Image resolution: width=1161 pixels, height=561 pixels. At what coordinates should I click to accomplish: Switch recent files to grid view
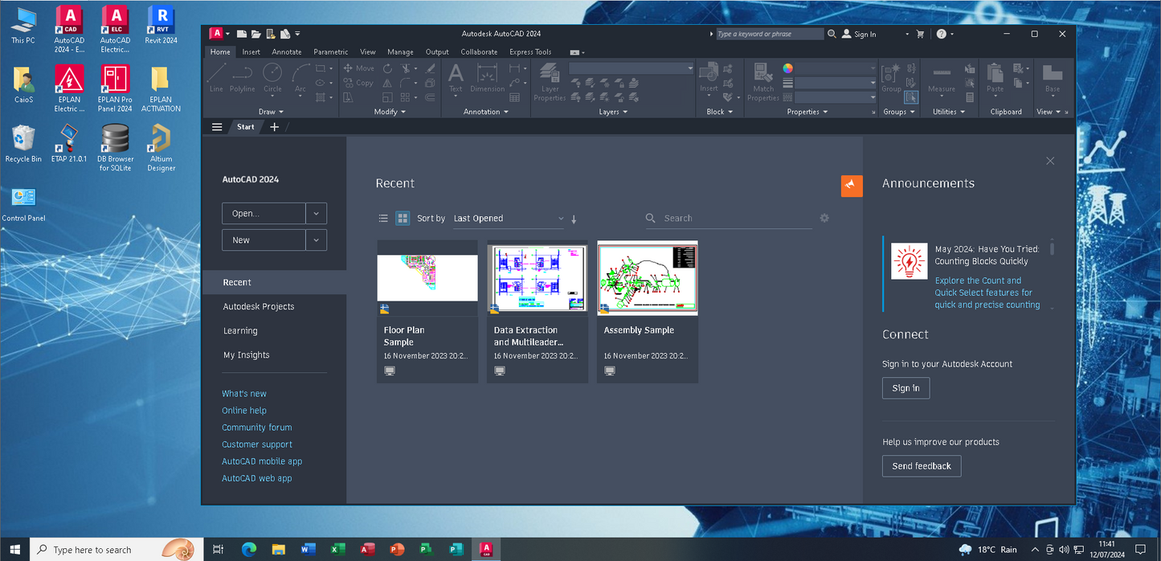(403, 218)
